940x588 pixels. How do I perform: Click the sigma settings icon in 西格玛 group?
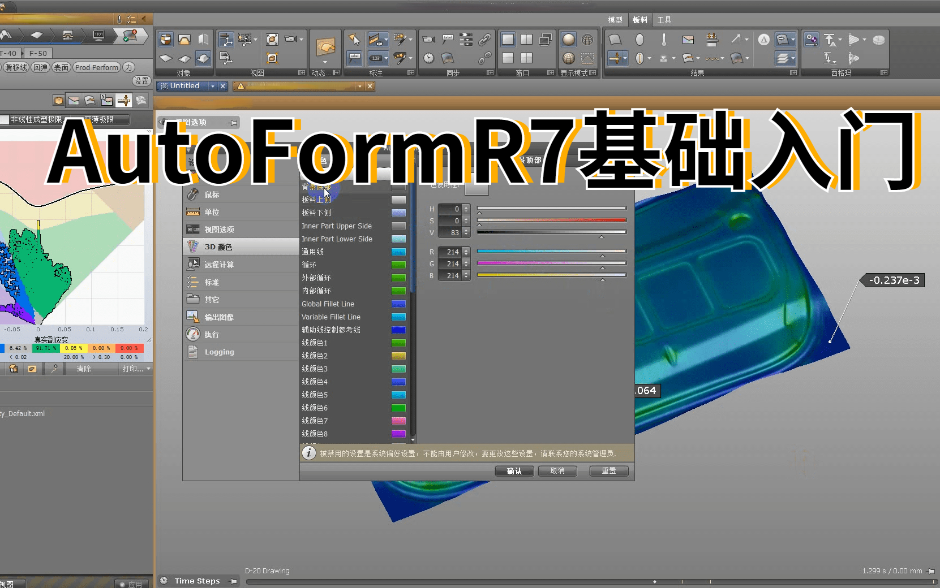(x=812, y=40)
